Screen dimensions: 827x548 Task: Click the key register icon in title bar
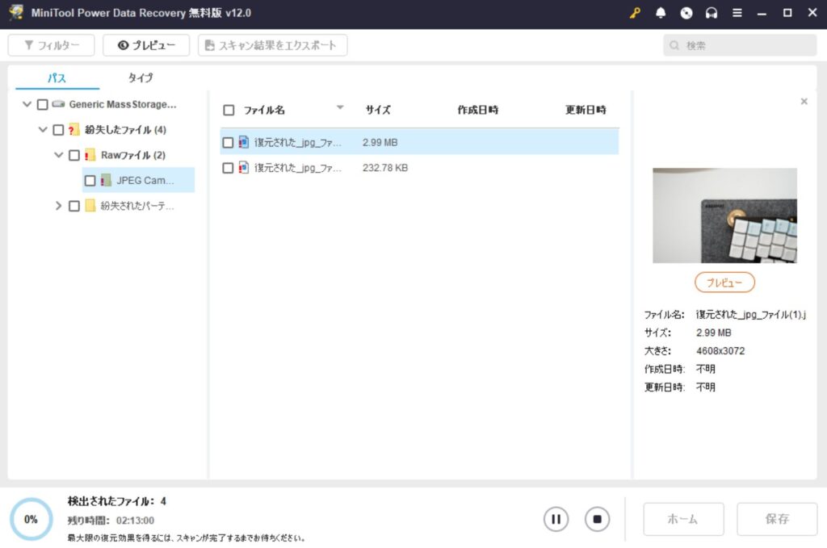point(635,13)
